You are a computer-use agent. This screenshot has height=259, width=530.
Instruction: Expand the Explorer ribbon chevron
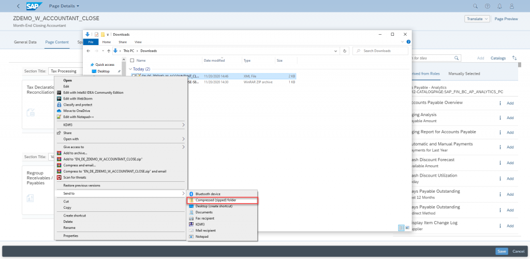click(x=402, y=42)
